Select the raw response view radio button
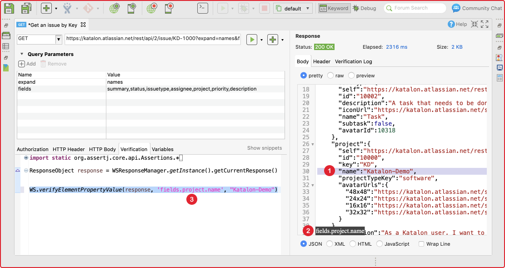 point(330,76)
